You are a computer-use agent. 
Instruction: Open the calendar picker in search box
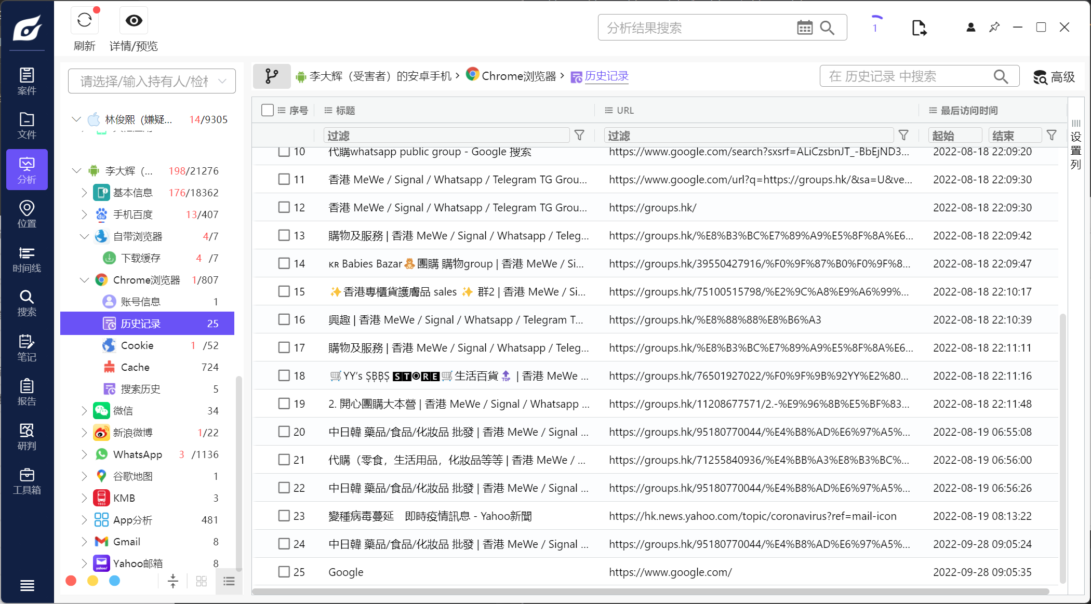[x=804, y=28]
